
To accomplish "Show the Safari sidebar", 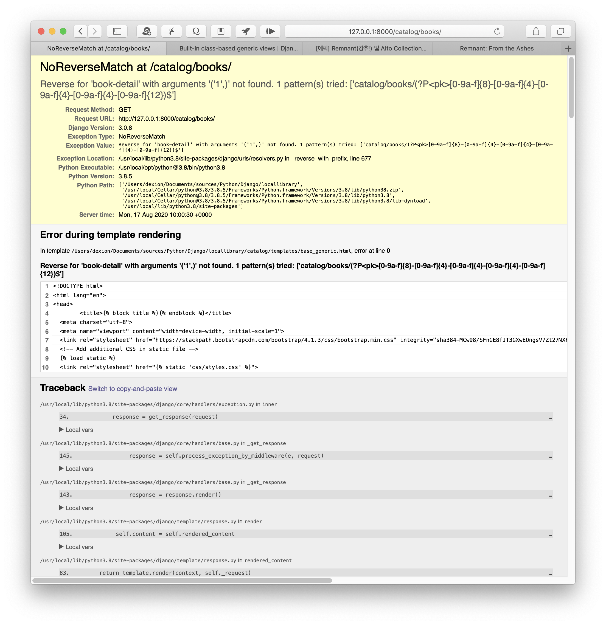I will click(x=117, y=31).
